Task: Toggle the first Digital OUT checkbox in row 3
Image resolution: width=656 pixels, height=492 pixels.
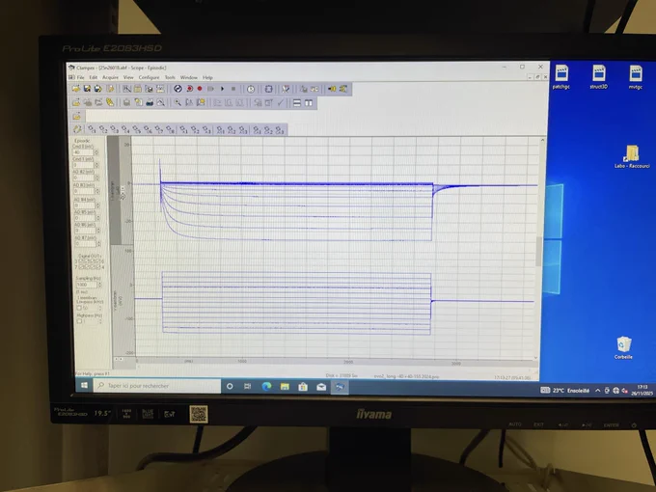Action: pyautogui.click(x=82, y=261)
